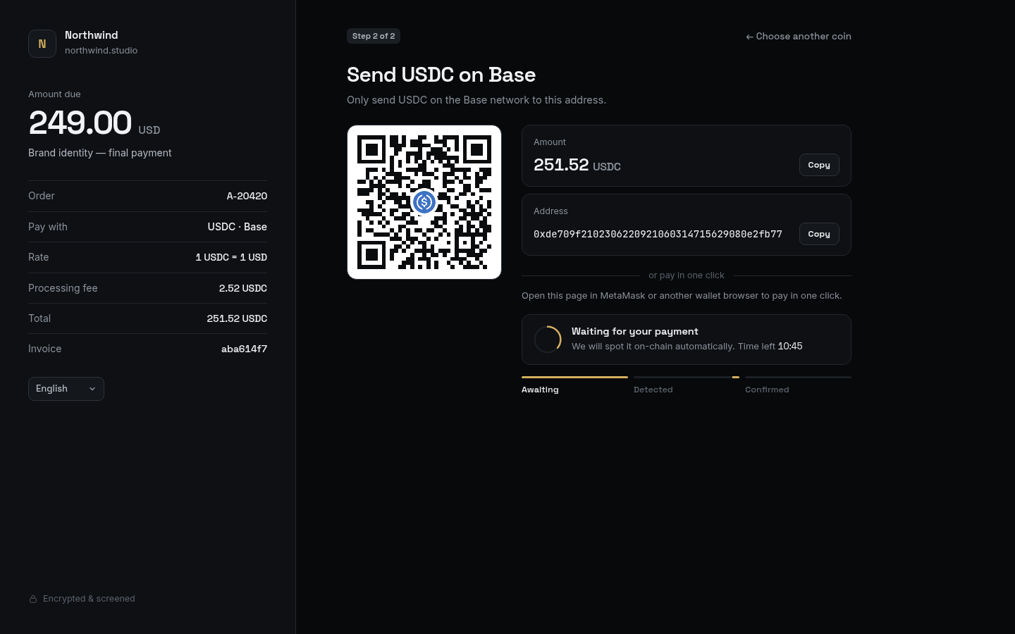Click the 0xde709f... wallet address text

point(658,234)
